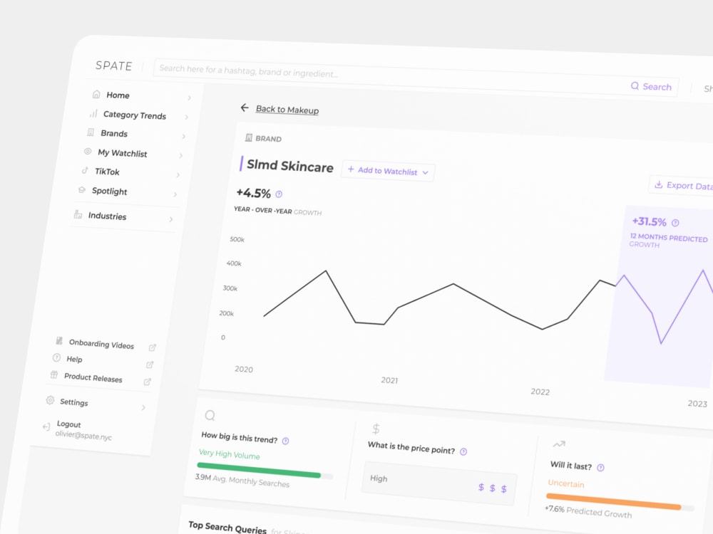
Task: Open the Industries chart icon
Action: pyautogui.click(x=78, y=215)
